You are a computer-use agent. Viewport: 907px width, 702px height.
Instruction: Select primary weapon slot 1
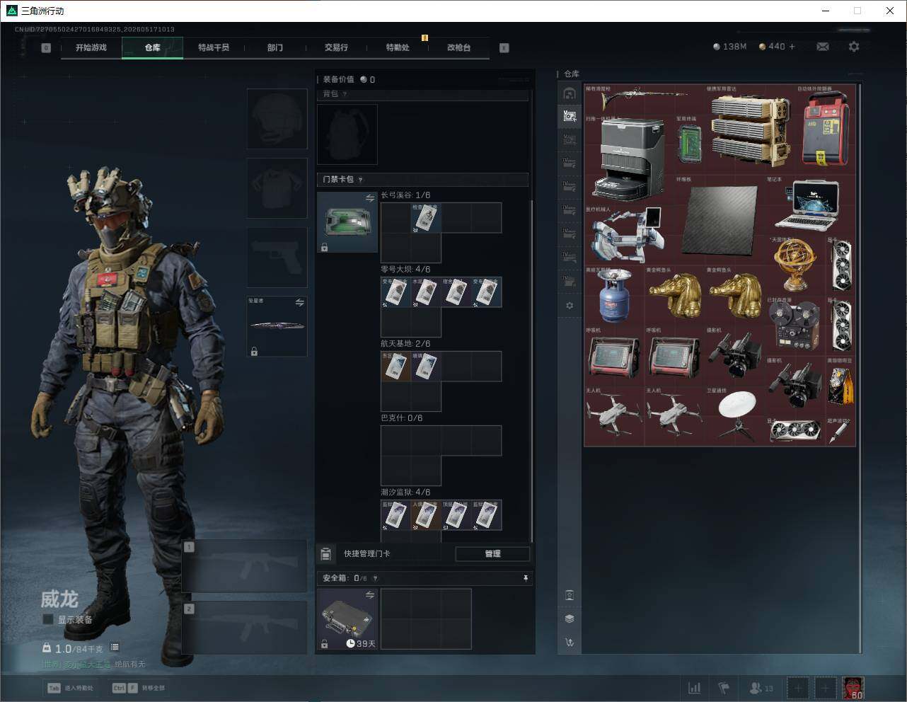coord(244,566)
